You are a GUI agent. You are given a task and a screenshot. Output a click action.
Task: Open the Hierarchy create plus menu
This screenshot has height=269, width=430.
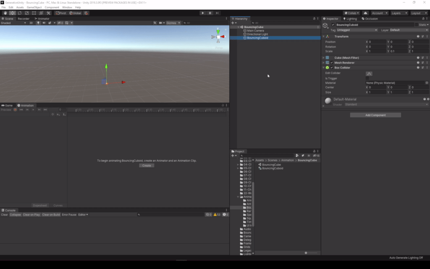pyautogui.click(x=233, y=23)
